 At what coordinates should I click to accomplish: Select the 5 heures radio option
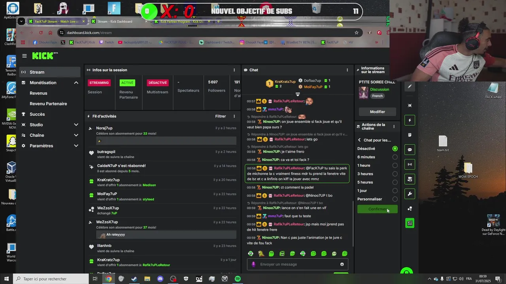[395, 182]
